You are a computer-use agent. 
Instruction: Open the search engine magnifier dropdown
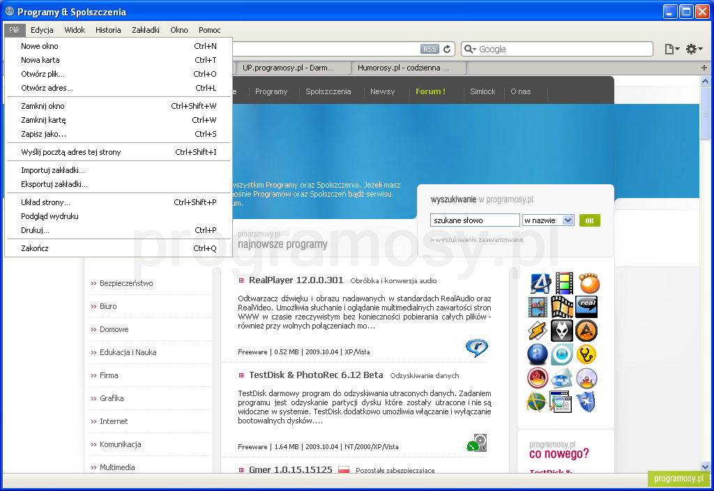[470, 50]
